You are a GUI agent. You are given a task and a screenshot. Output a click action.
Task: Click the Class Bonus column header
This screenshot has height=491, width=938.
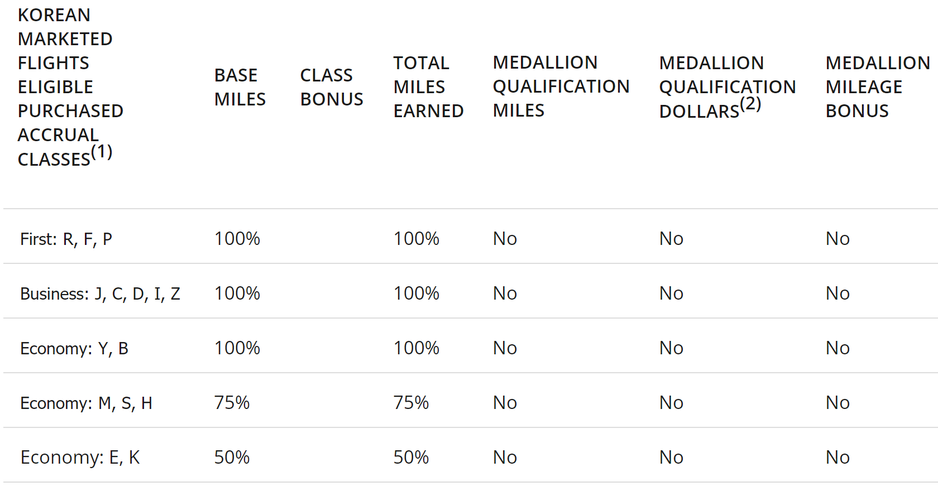pyautogui.click(x=332, y=87)
